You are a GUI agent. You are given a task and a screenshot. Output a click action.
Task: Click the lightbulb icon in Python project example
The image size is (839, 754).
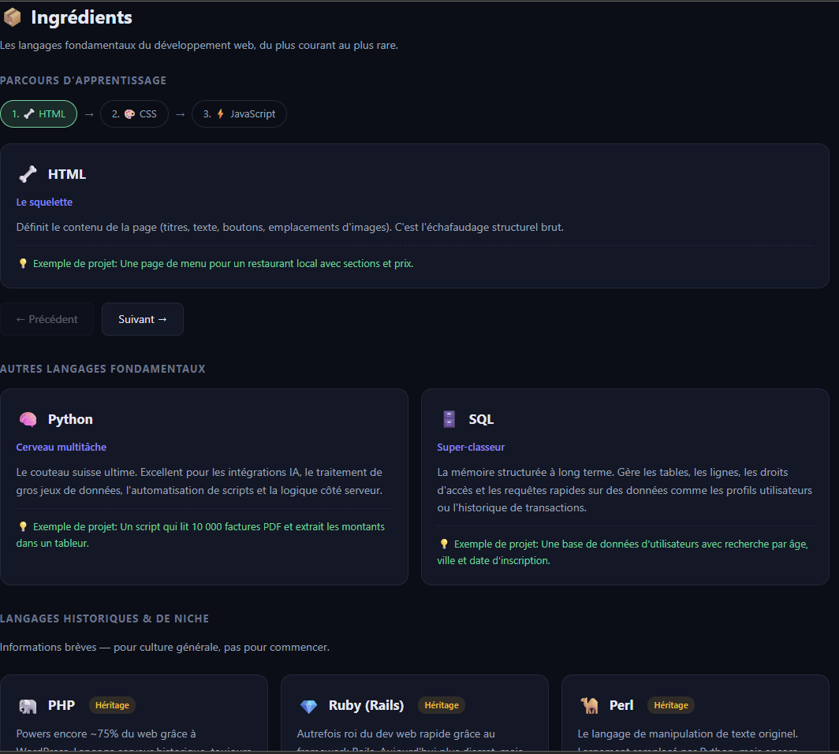point(22,527)
